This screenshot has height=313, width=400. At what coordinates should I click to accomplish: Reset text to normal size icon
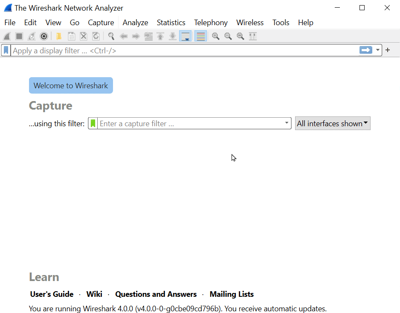[241, 36]
